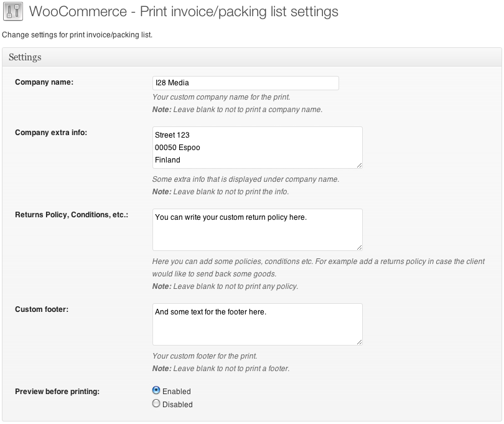Click the 'Custom footer:' label
504x424 pixels.
coord(42,309)
